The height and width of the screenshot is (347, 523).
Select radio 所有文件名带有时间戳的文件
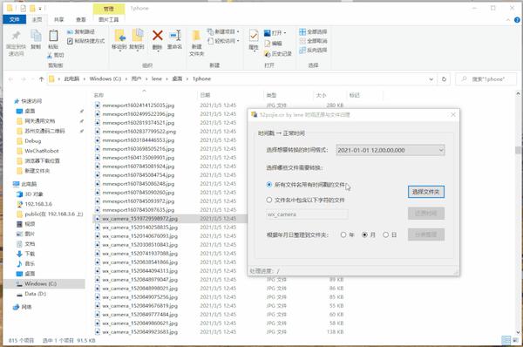269,185
